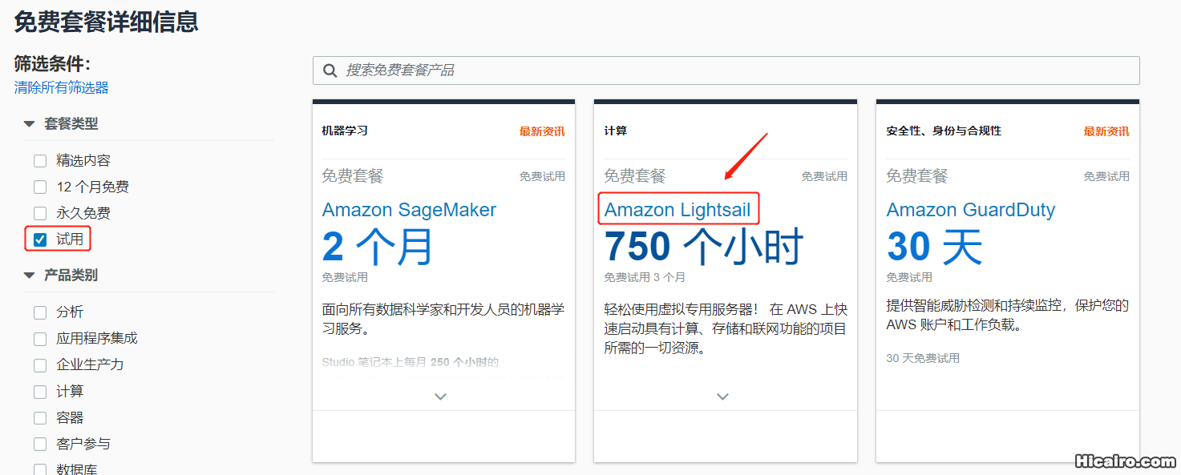Click the 安全性、身份与合规性 category label
1181x475 pixels.
click(944, 131)
